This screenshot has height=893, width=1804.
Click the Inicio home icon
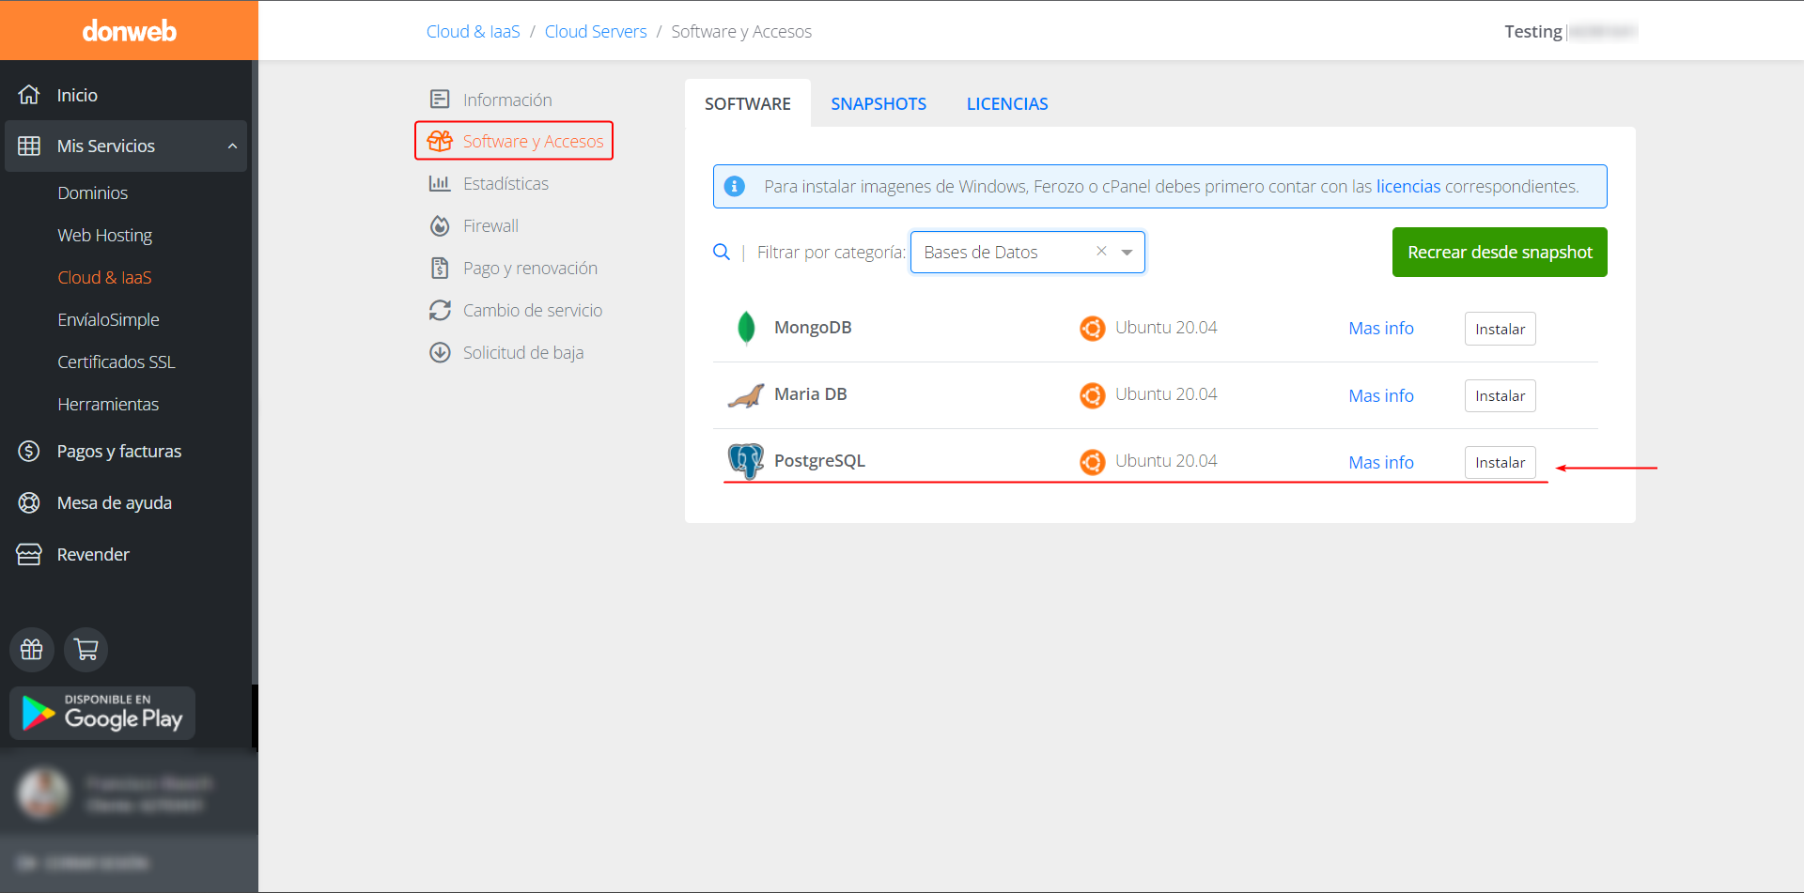pyautogui.click(x=29, y=95)
